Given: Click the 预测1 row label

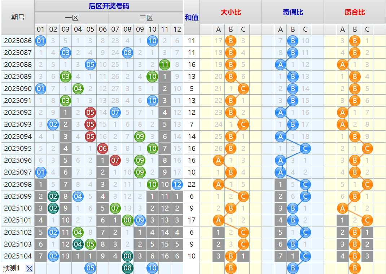Looking at the screenshot, I should (x=11, y=268).
